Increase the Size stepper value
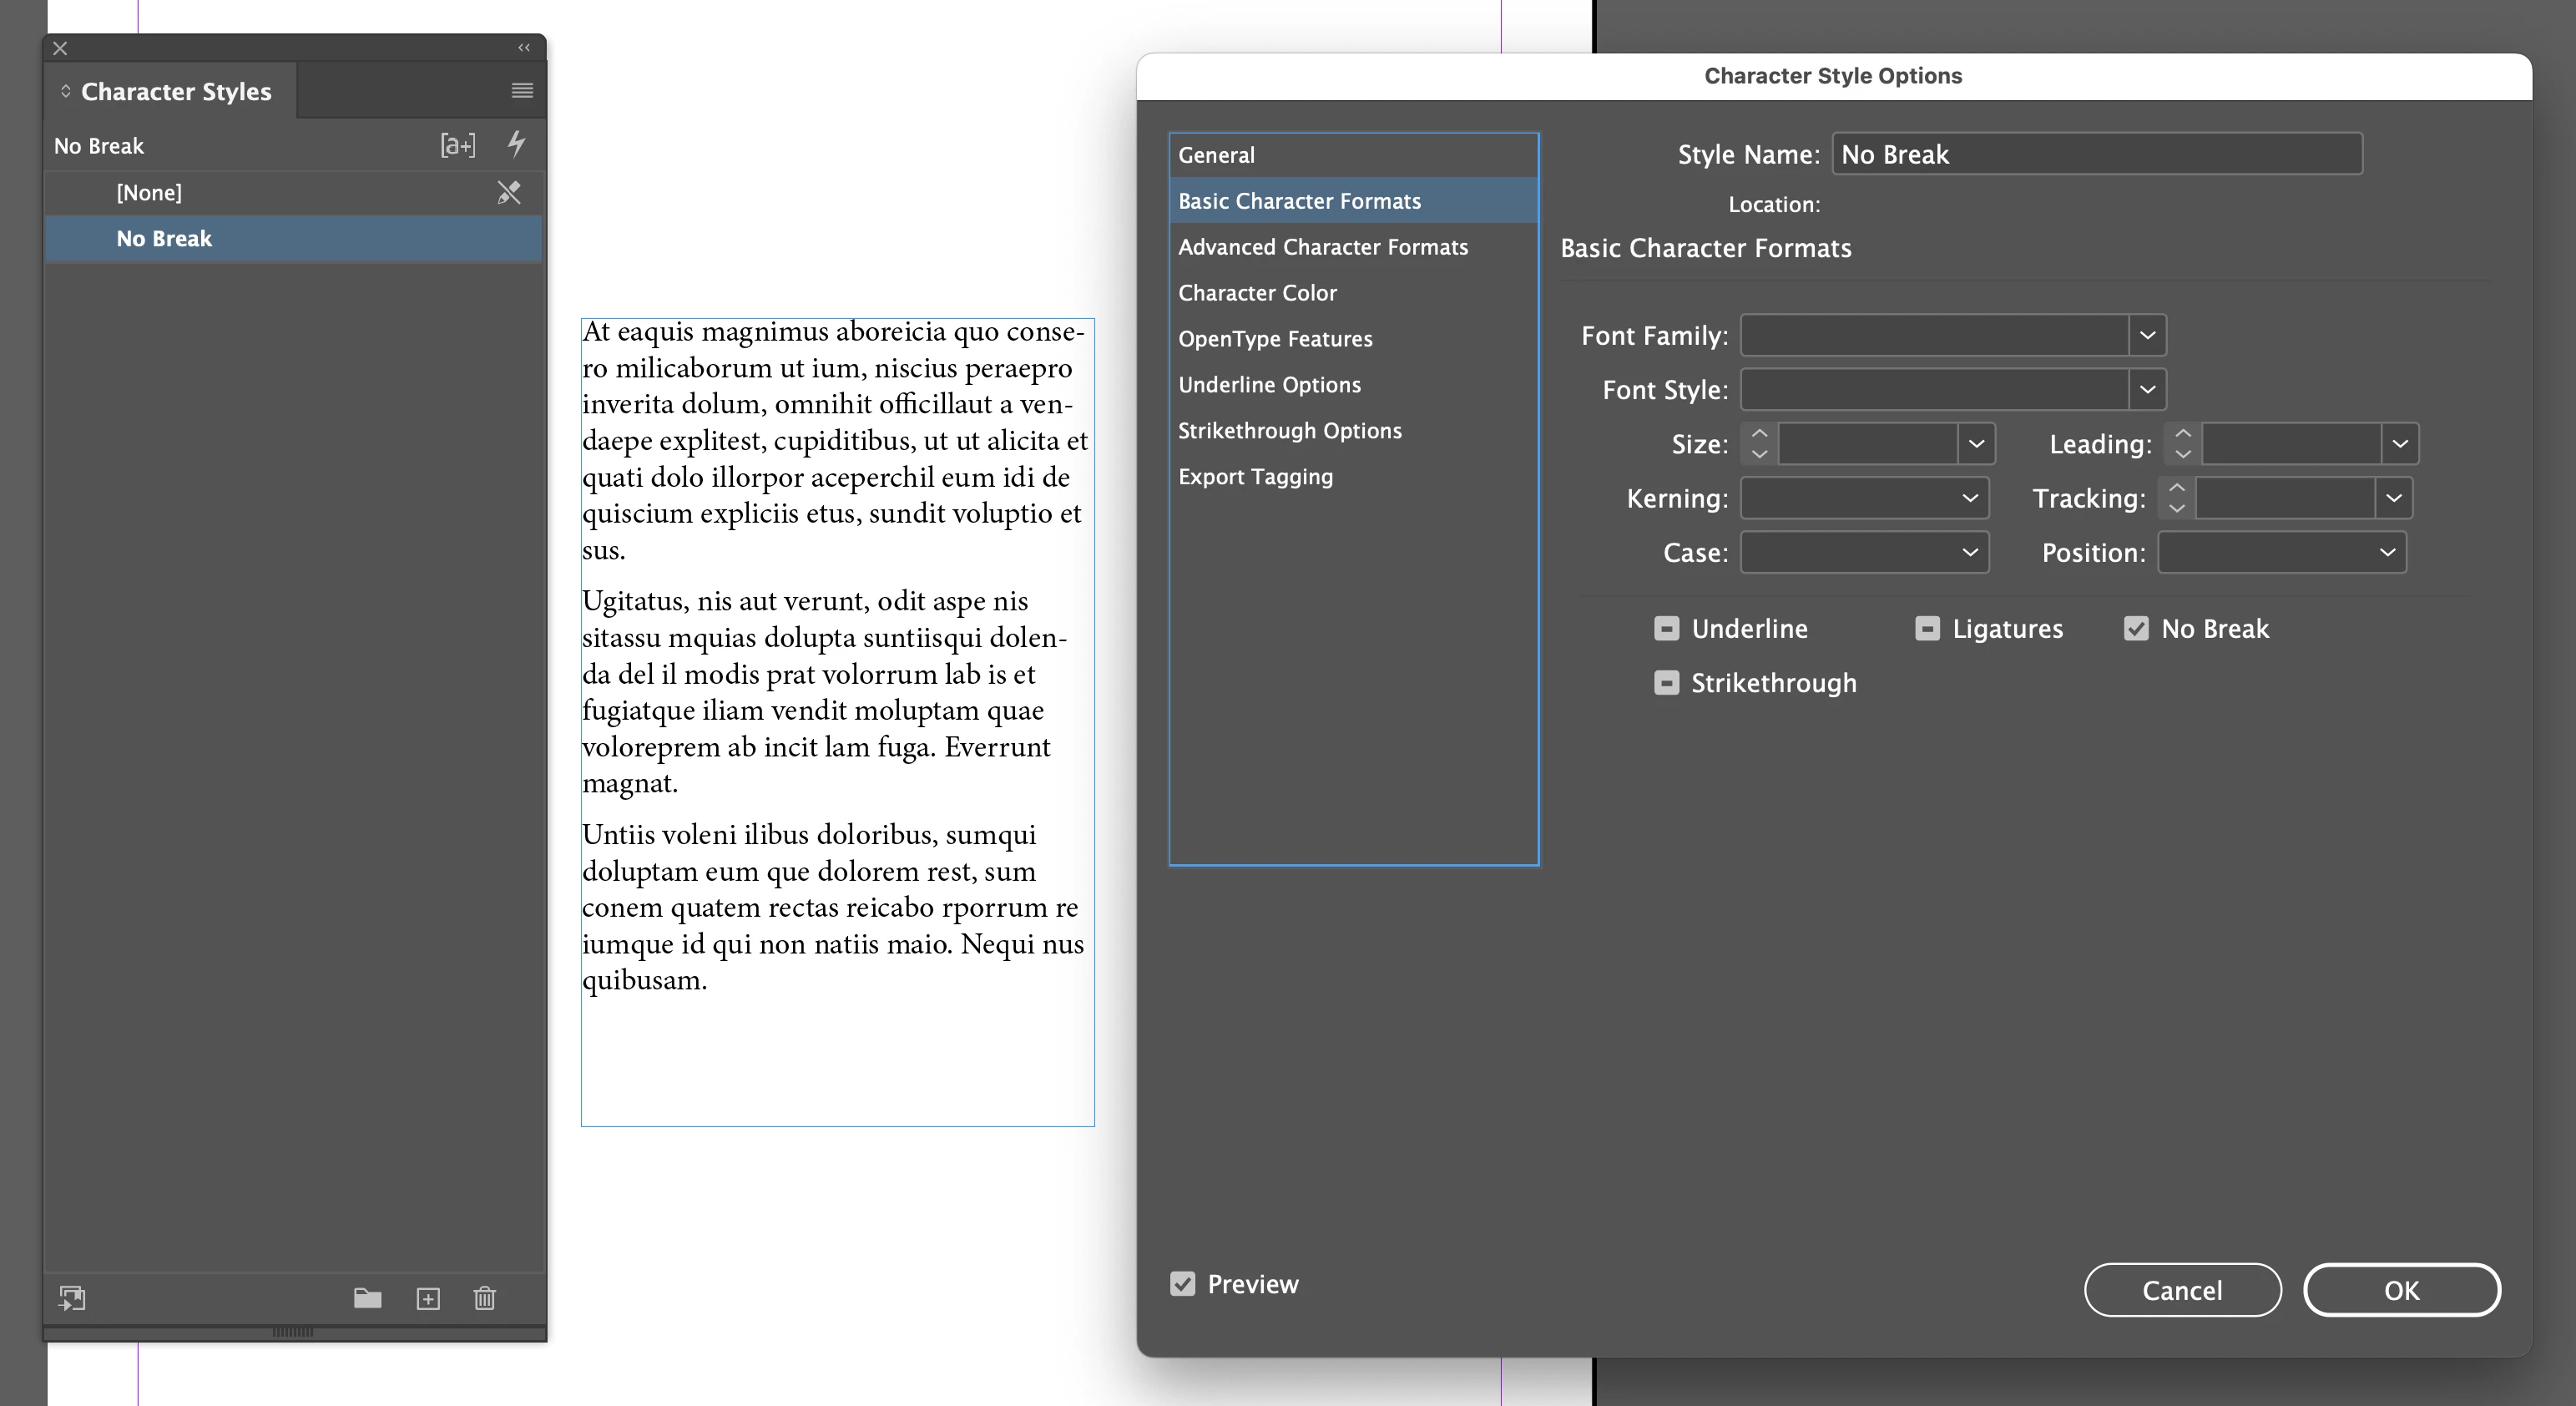The image size is (2576, 1406). [1760, 434]
